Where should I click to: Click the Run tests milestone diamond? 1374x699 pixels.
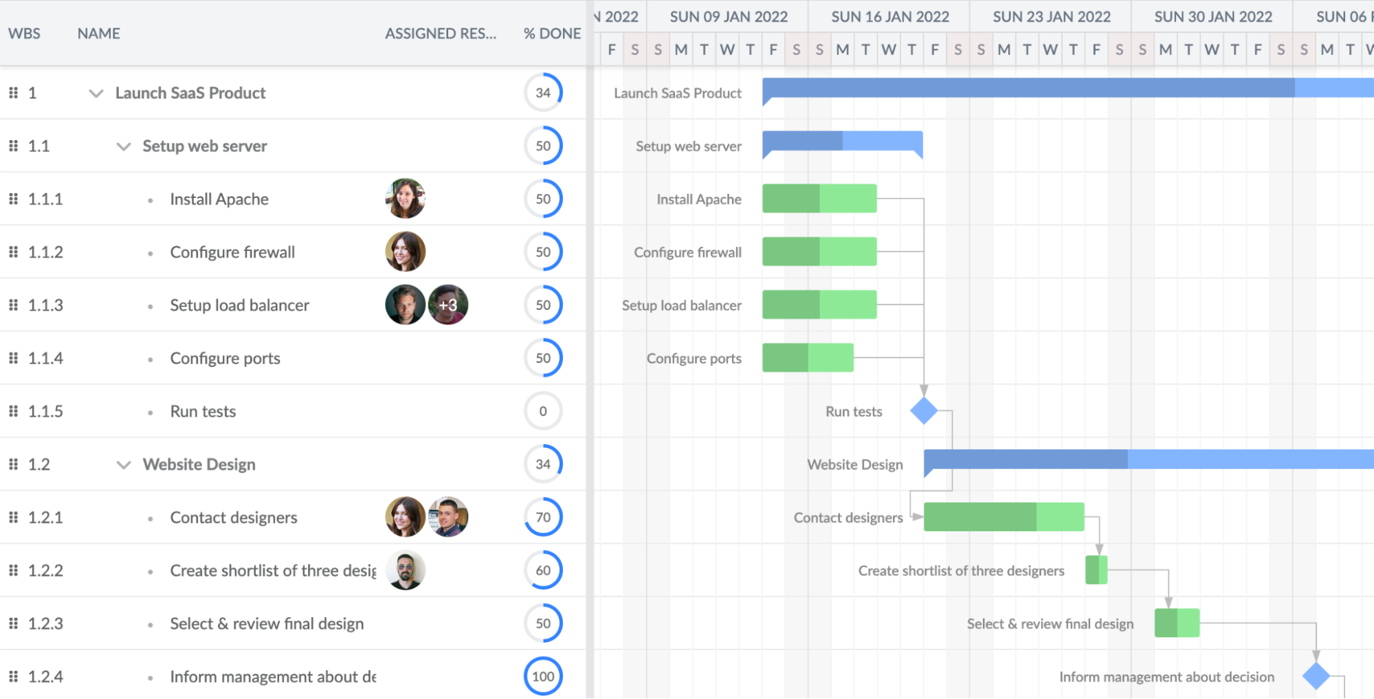[923, 411]
